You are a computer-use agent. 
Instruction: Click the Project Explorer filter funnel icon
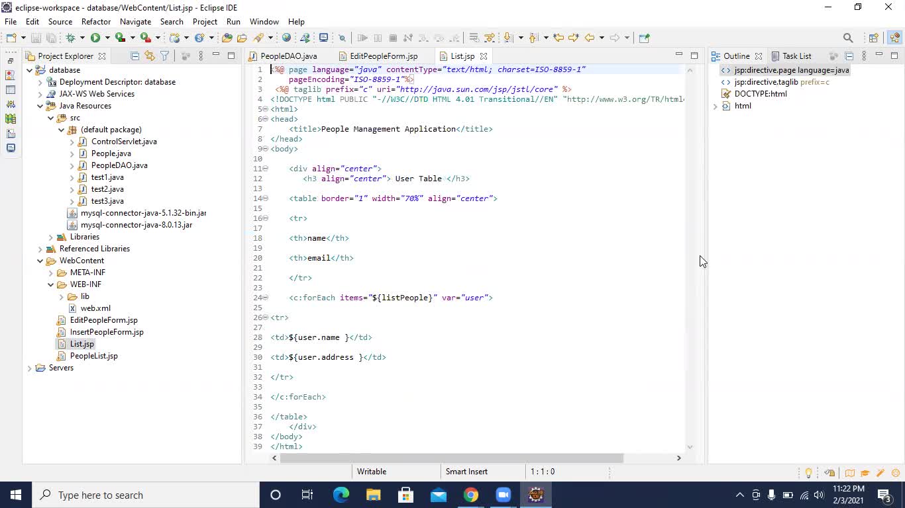pyautogui.click(x=165, y=56)
